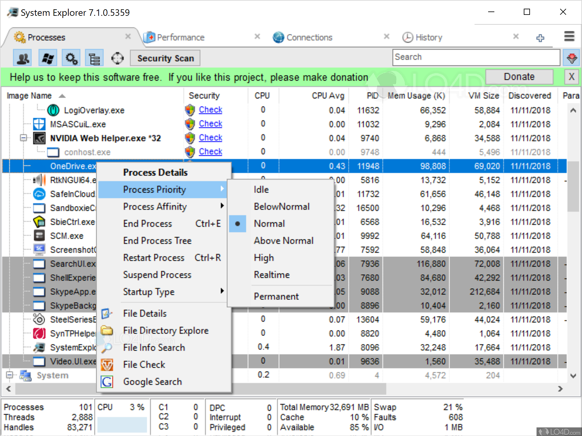
Task: Click scroll down arrow of process list
Action: point(573,376)
